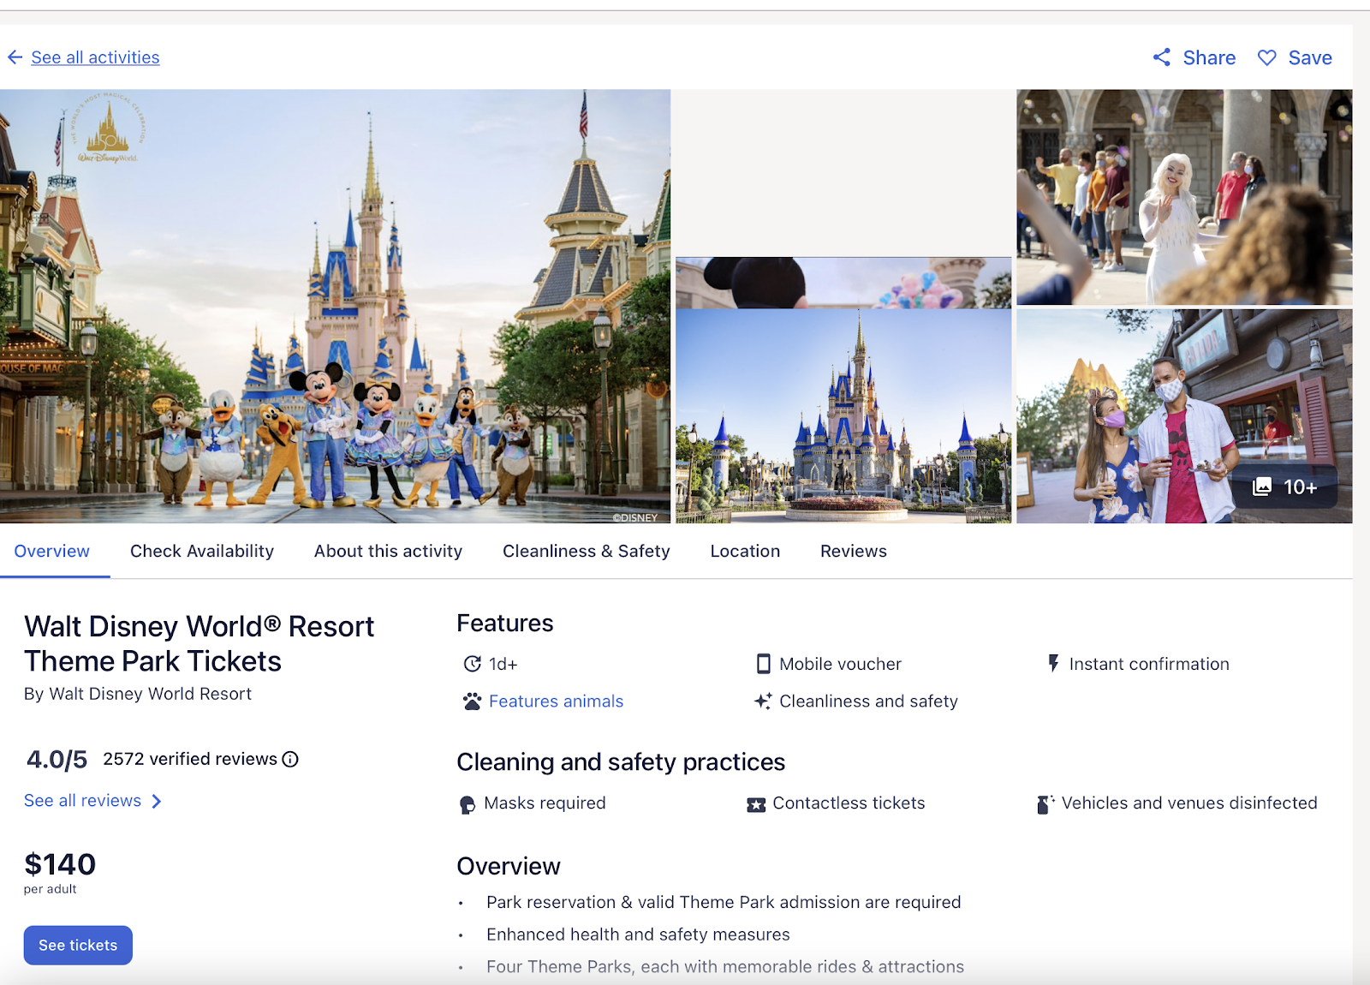Click the Contactless tickets icon

[x=756, y=804]
